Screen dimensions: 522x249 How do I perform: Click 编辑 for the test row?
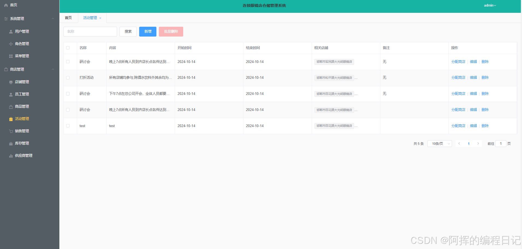[x=473, y=126]
